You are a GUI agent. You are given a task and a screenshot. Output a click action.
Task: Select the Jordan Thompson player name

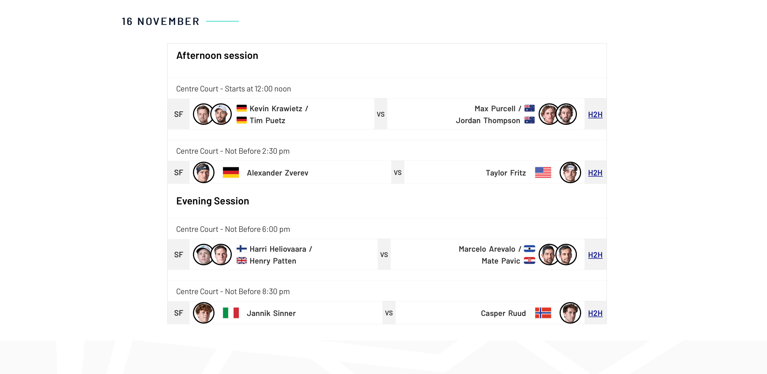point(488,121)
